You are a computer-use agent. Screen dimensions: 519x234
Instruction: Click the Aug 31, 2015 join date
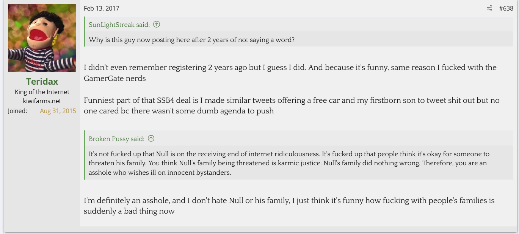pos(58,111)
